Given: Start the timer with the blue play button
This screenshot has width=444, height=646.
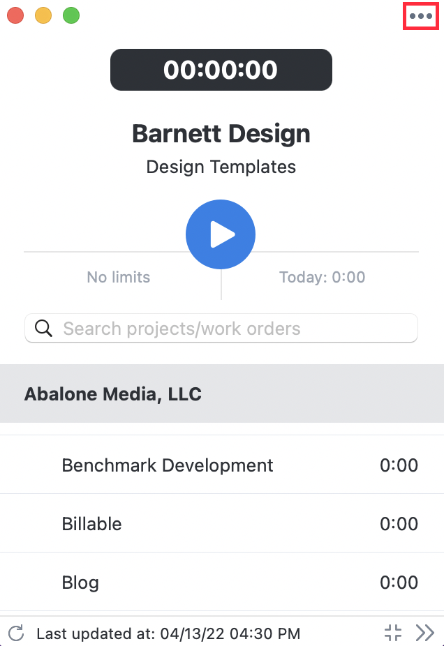Looking at the screenshot, I should pos(221,234).
